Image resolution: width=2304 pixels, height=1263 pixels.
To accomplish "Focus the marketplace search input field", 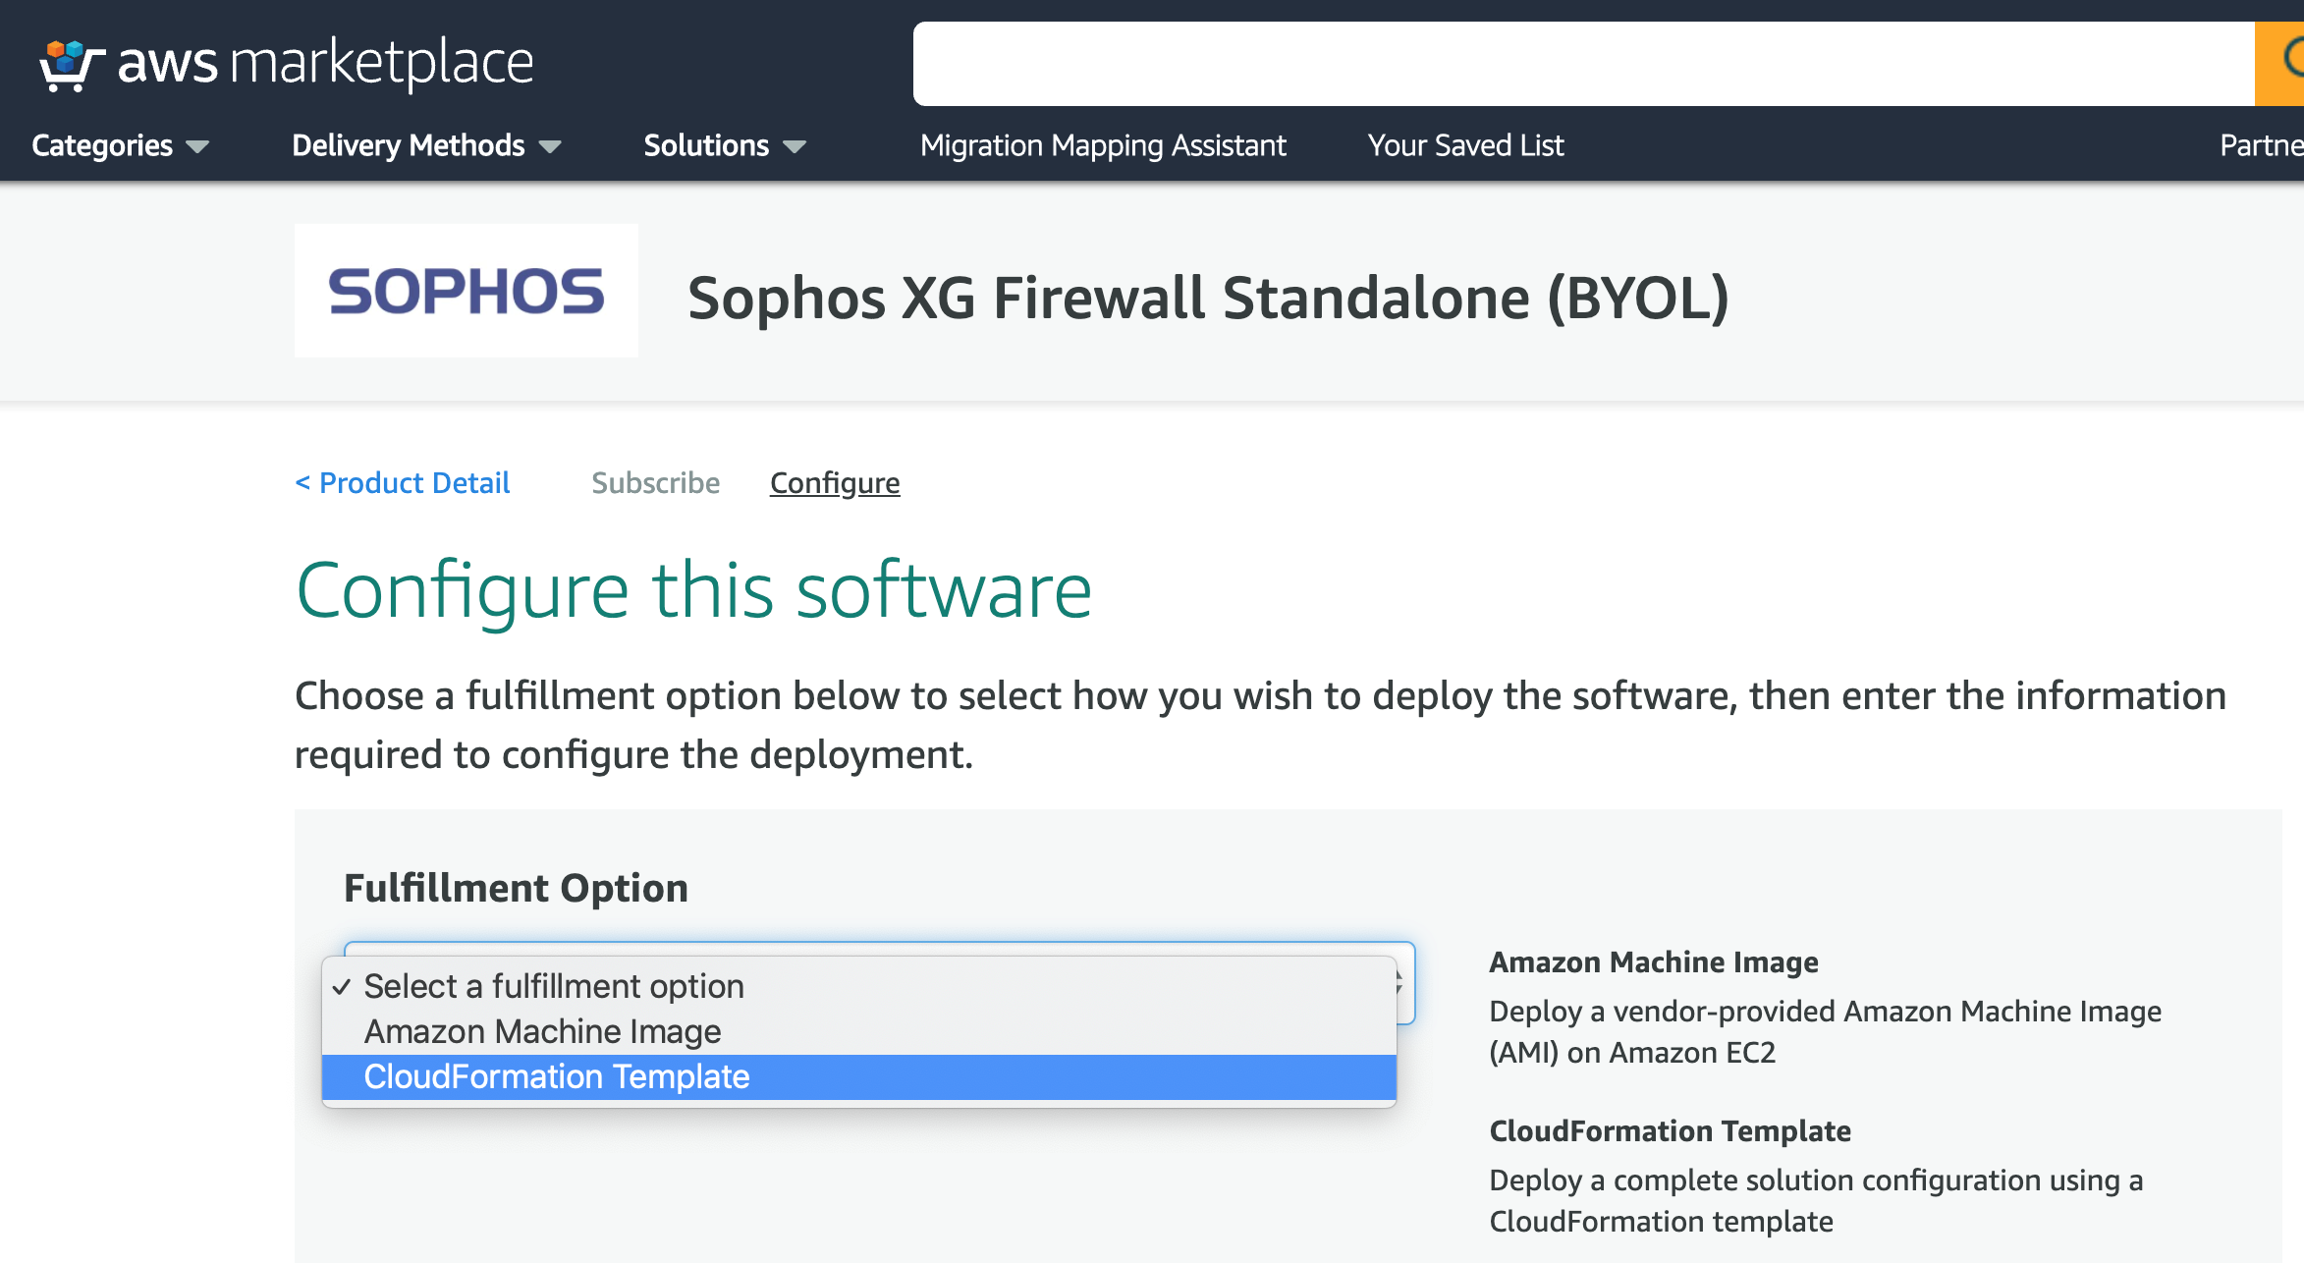I will 1583,64.
